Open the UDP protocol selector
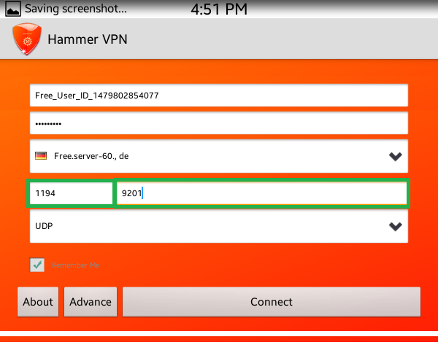Viewport: 438px width, 353px height. point(219,226)
